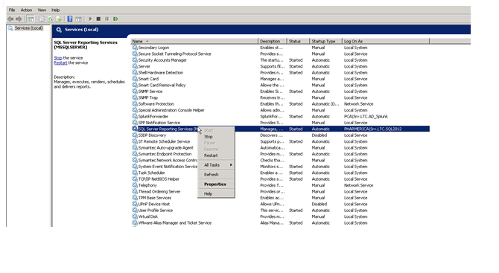Toggle Show/Hide Console Tree toolbar icon
This screenshot has width=499, height=273.
pyautogui.click(x=31, y=19)
